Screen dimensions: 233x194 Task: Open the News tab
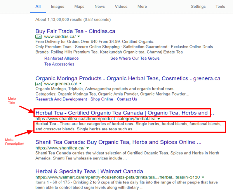[99, 7]
